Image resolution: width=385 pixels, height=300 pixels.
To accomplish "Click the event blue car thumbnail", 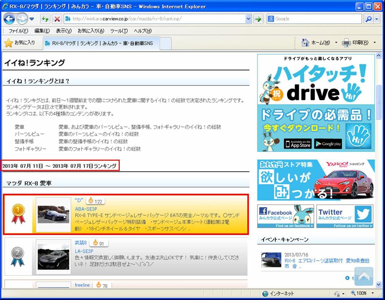I will 271,260.
